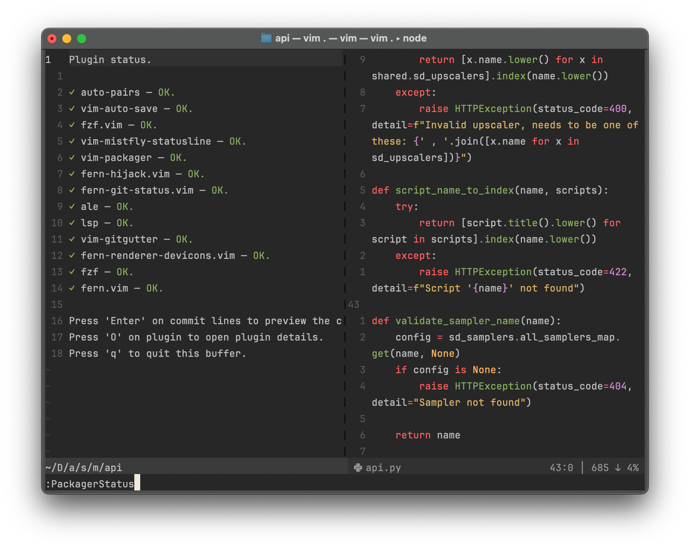Click the 'Plugin status.' heading line

(x=110, y=60)
